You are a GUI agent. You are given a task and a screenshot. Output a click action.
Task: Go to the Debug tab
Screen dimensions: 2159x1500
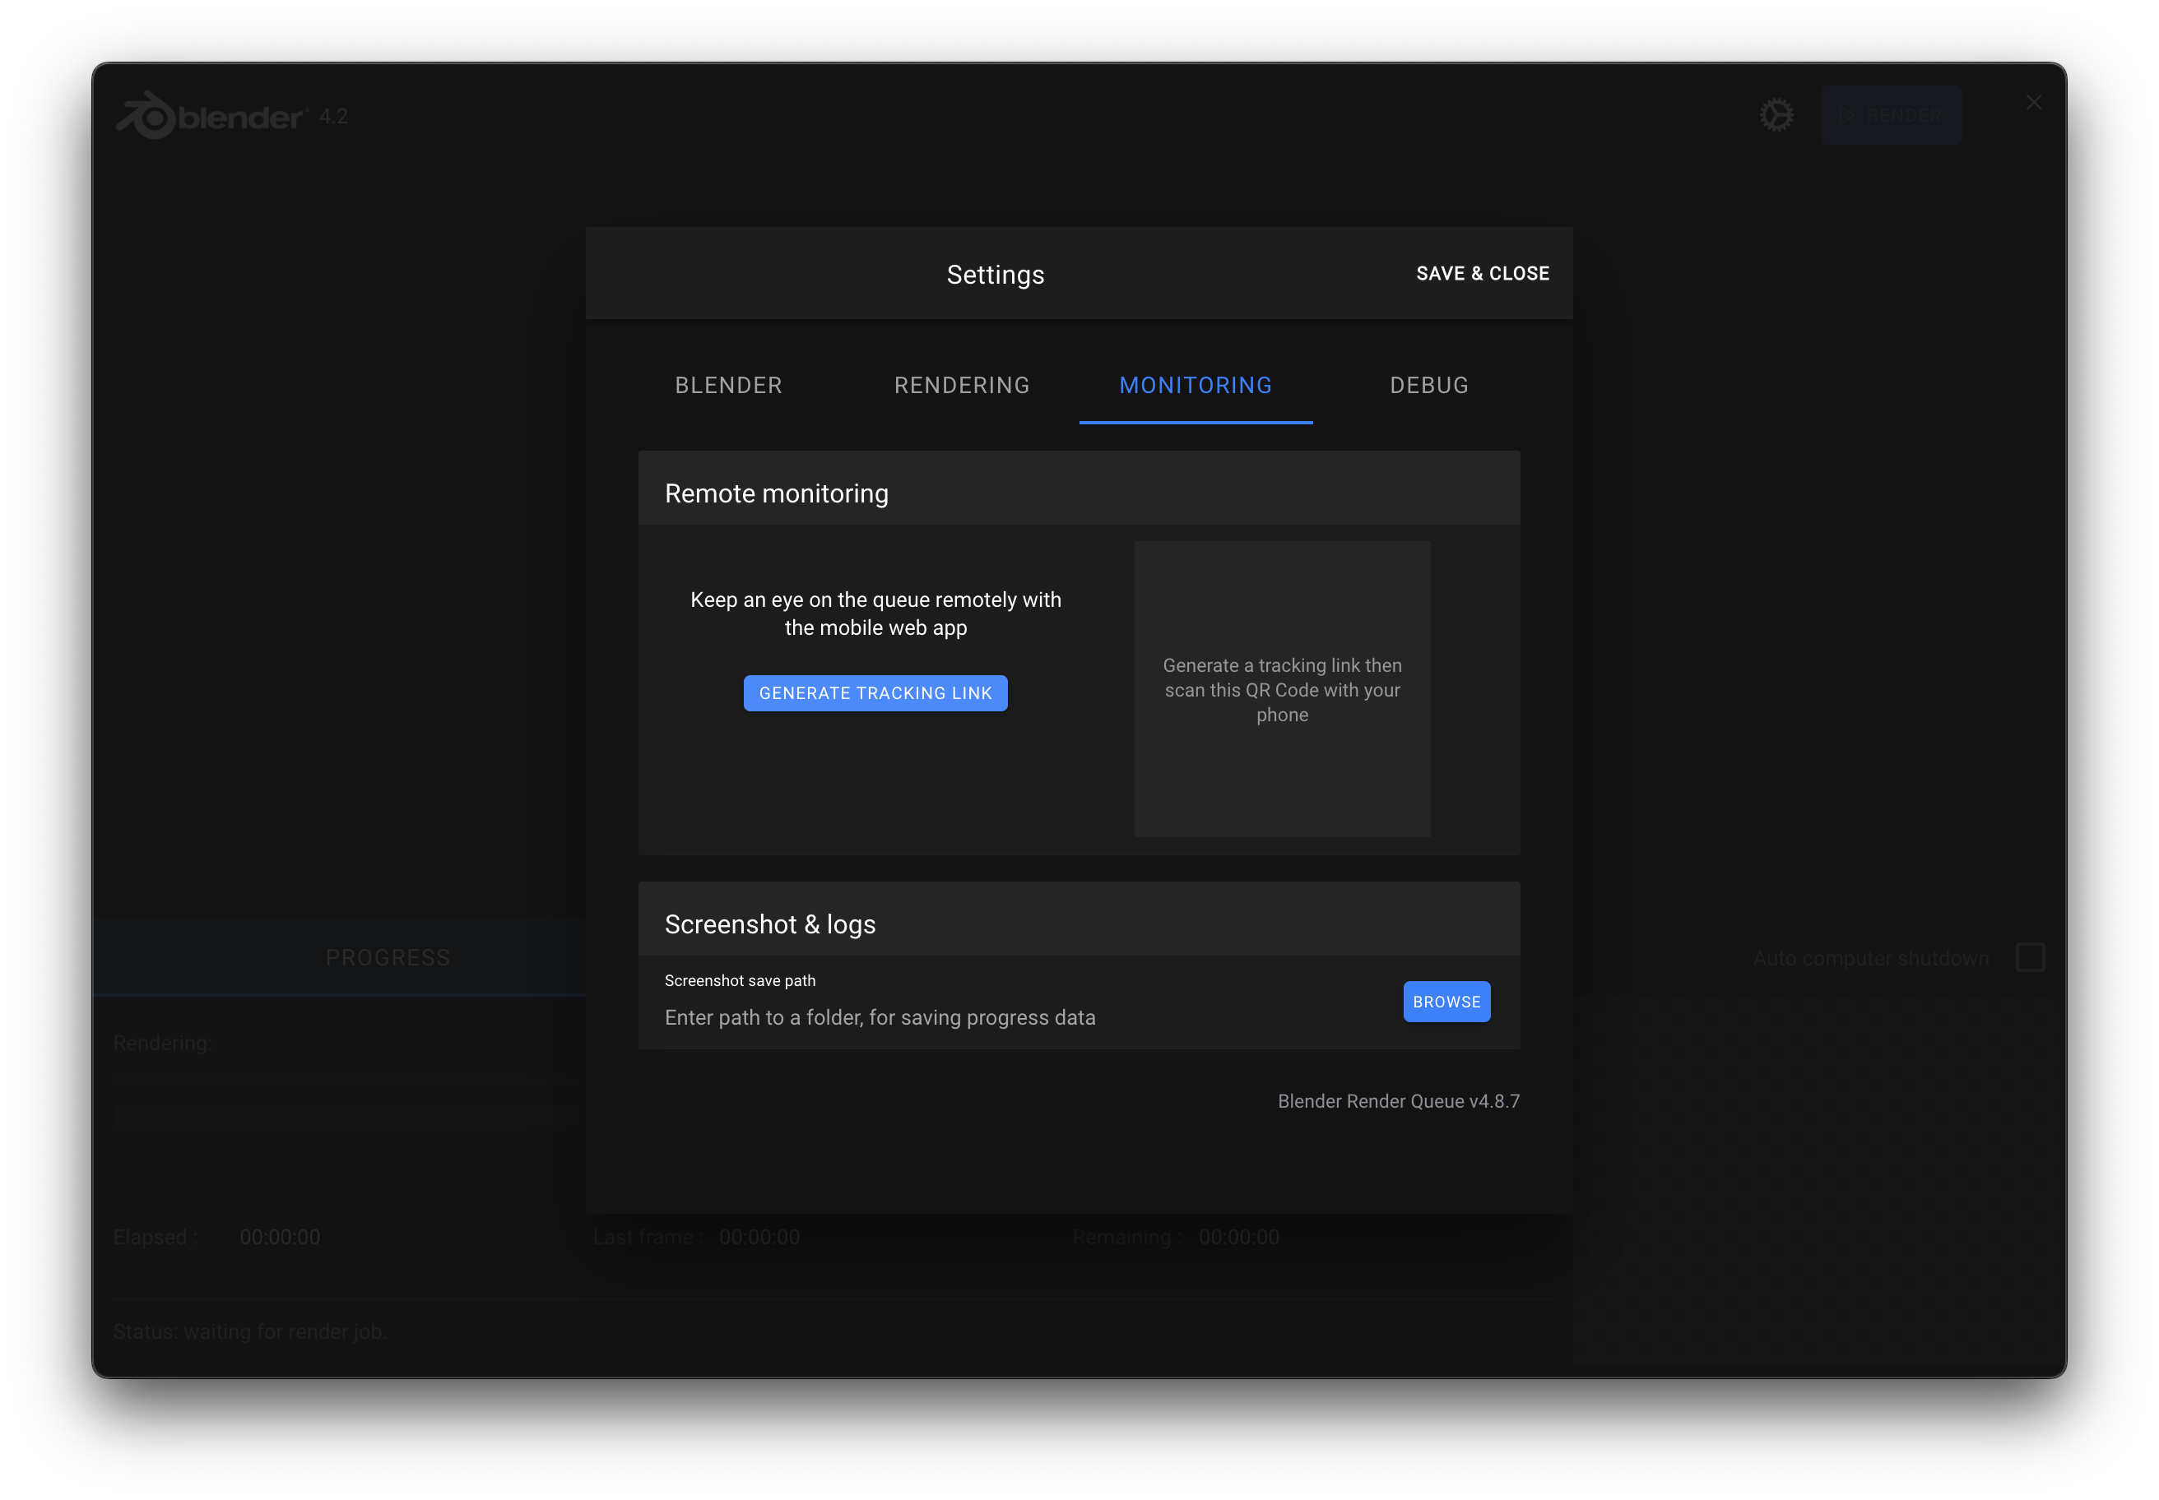(x=1428, y=386)
